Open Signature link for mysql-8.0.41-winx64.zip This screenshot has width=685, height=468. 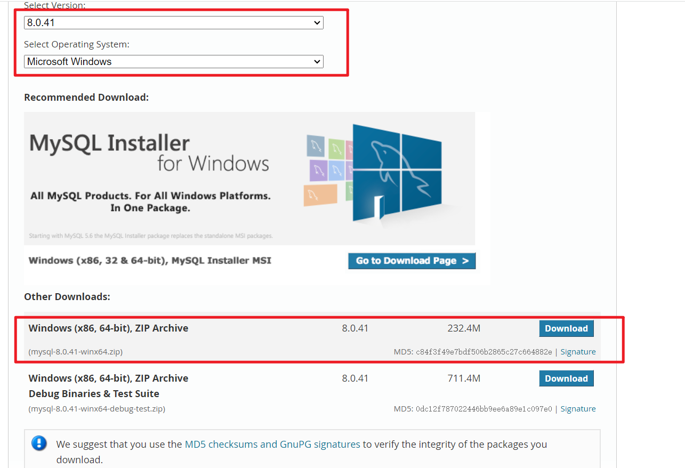coord(578,352)
